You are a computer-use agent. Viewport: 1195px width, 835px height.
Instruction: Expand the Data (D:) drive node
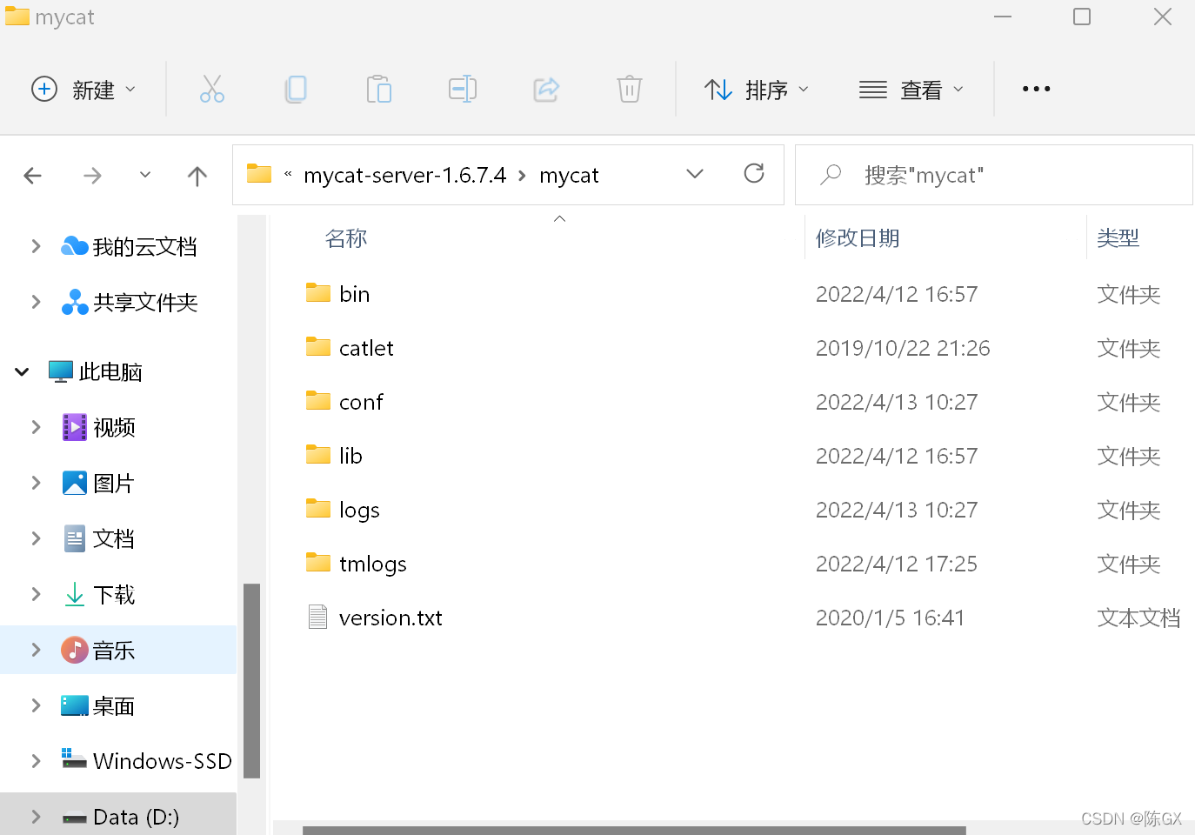click(36, 817)
